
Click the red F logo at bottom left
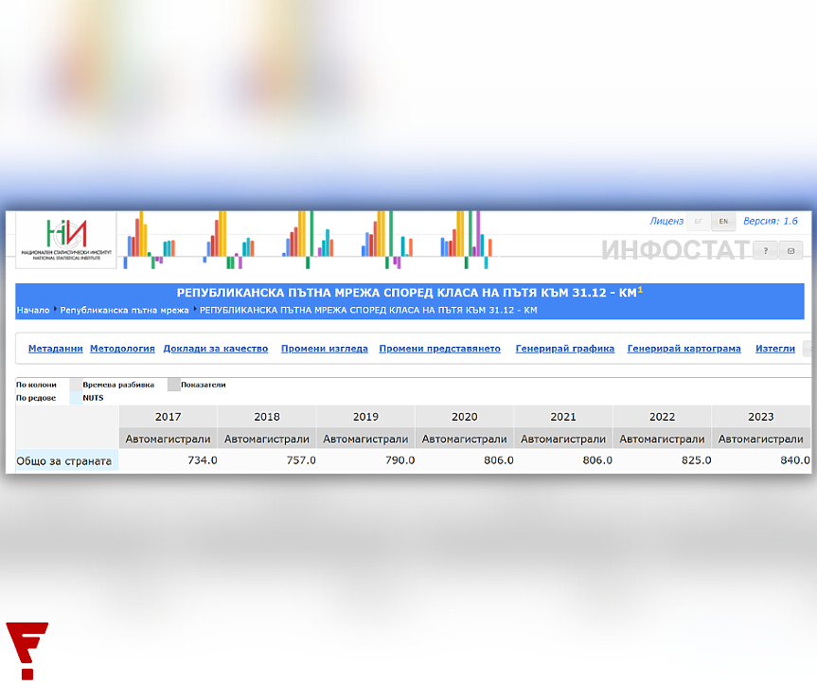[x=27, y=649]
